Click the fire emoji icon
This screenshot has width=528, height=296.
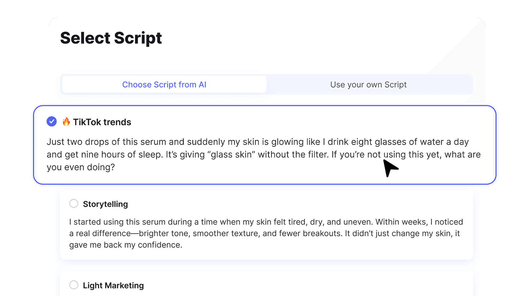coord(66,122)
